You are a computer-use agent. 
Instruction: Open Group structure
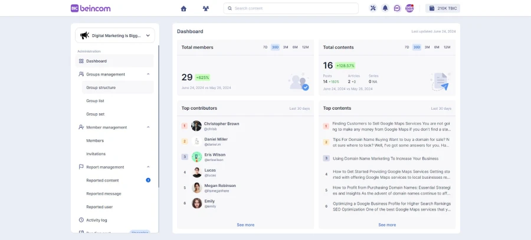tap(117, 87)
